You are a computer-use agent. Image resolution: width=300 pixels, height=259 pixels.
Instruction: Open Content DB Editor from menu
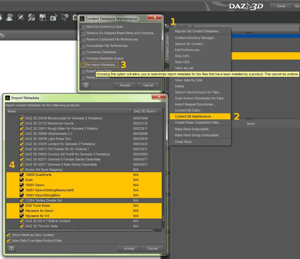[200, 110]
